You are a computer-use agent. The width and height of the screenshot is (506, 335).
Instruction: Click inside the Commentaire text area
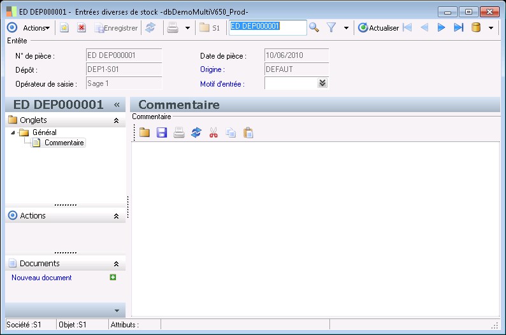(x=315, y=229)
